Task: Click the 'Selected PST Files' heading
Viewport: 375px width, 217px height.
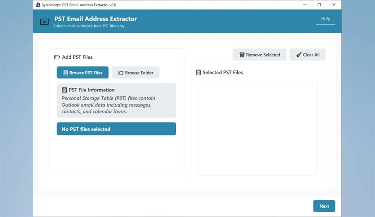Action: coord(222,73)
